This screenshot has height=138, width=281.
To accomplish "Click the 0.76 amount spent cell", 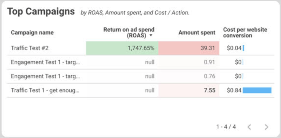I will click(x=209, y=77).
